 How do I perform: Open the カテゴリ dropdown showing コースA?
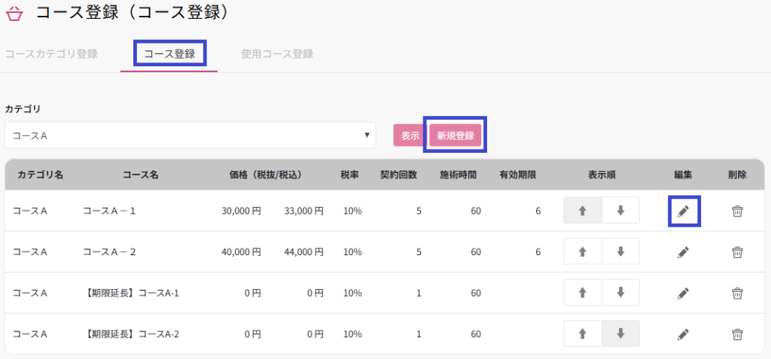pos(190,135)
